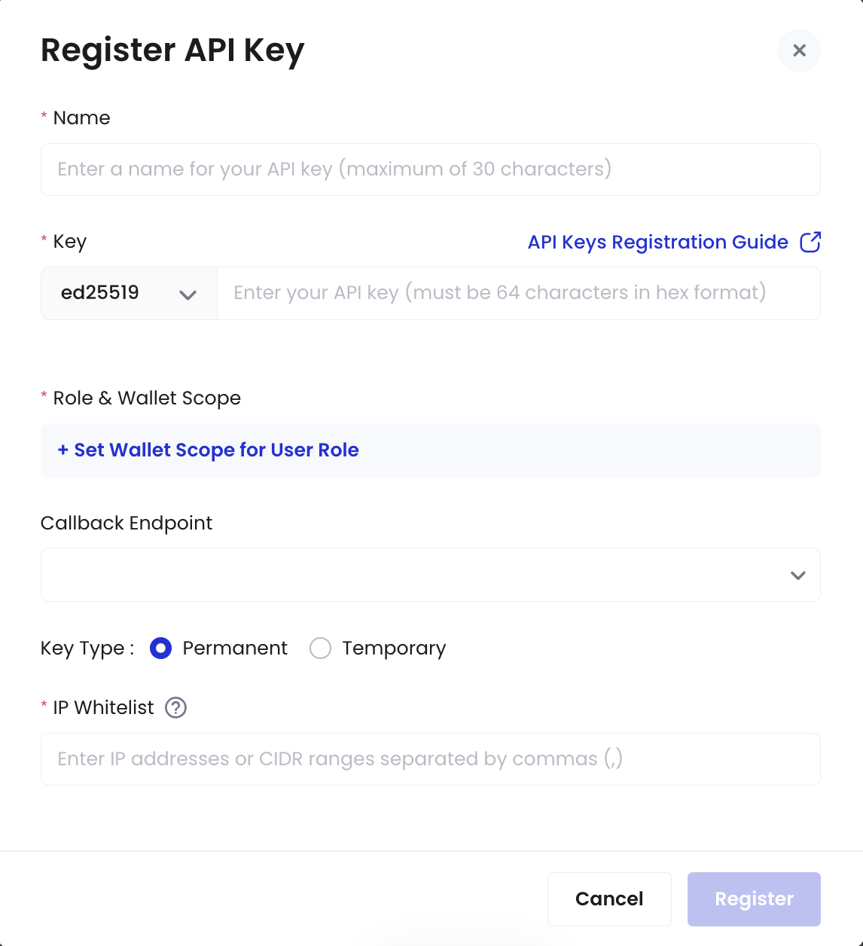Screen dimensions: 863x946
Task: Open the API Keys Registration Guide
Action: pos(657,242)
